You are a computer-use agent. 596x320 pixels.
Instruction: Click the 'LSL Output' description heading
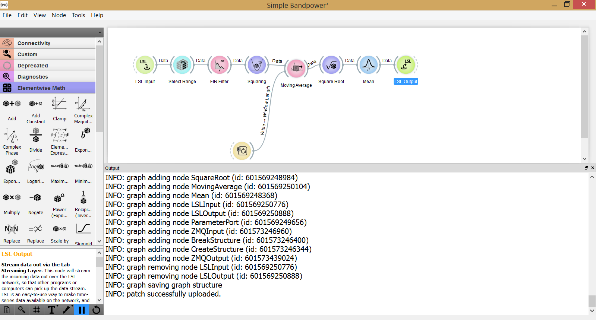pyautogui.click(x=17, y=254)
